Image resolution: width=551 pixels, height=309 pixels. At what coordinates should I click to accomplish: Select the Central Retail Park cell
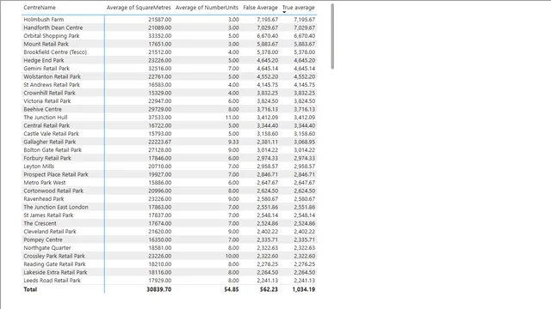46,125
